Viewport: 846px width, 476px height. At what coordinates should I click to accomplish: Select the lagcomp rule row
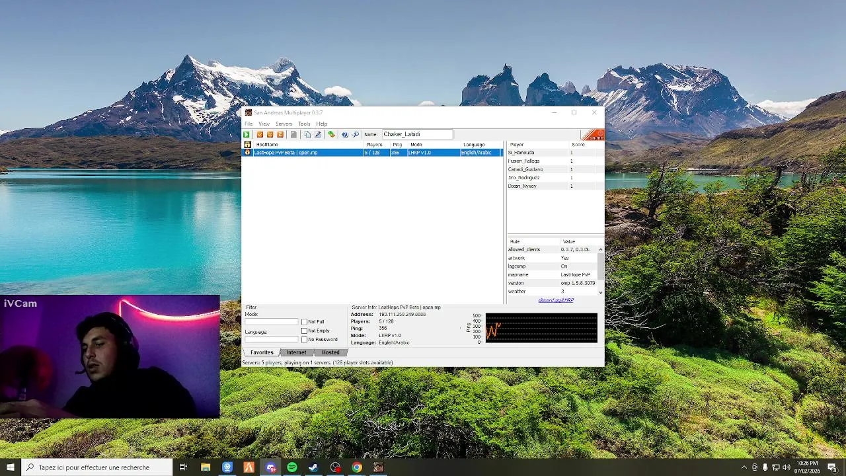click(552, 266)
